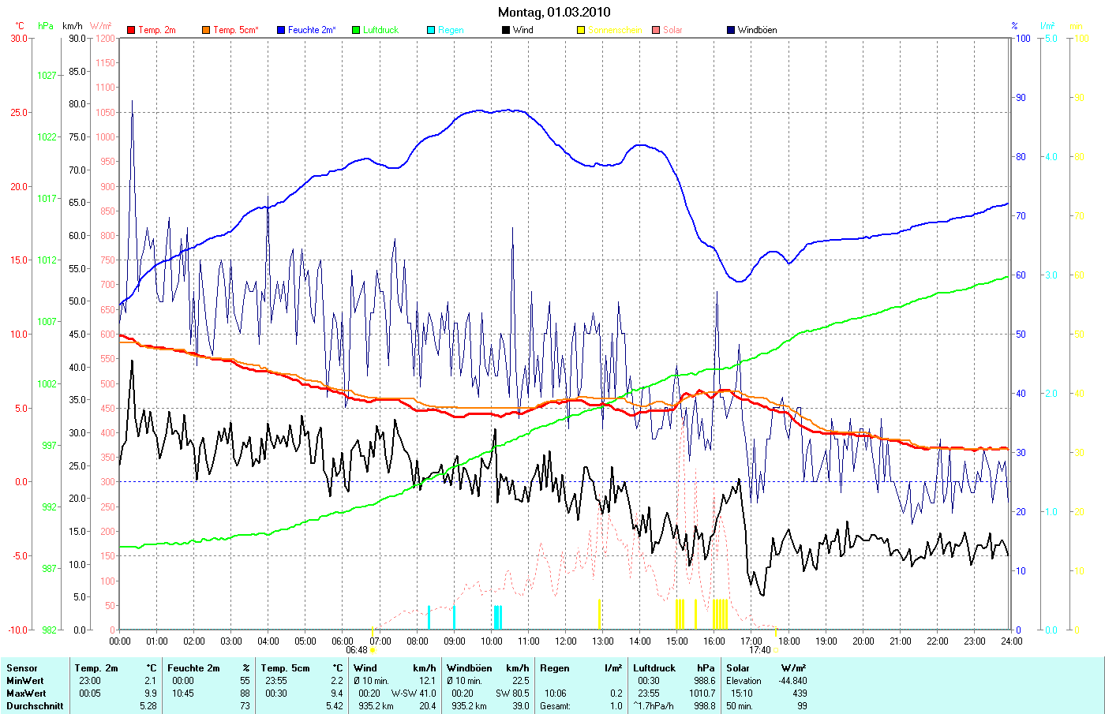This screenshot has height=714, width=1105.
Task: Click the Luftdruck header in the stats table
Action: (x=654, y=668)
